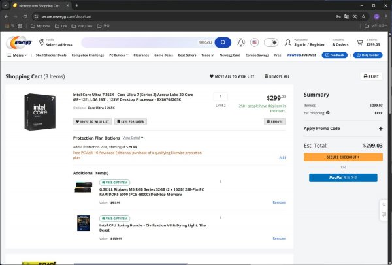The height and width of the screenshot is (265, 392).
Task: Click the browser forward arrow
Action: [x=16, y=16]
